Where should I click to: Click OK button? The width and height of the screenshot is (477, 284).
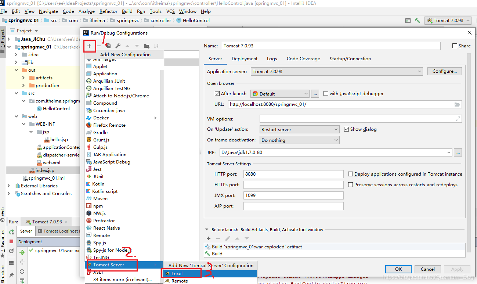(398, 269)
